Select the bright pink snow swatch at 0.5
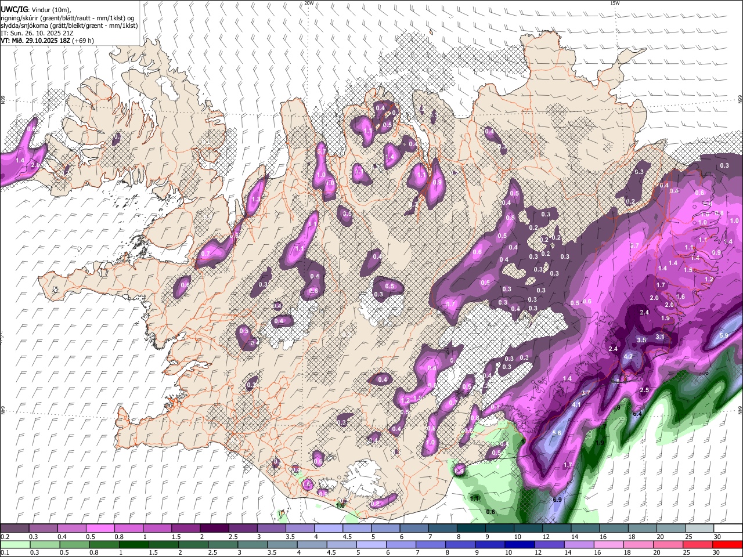 tap(100, 528)
